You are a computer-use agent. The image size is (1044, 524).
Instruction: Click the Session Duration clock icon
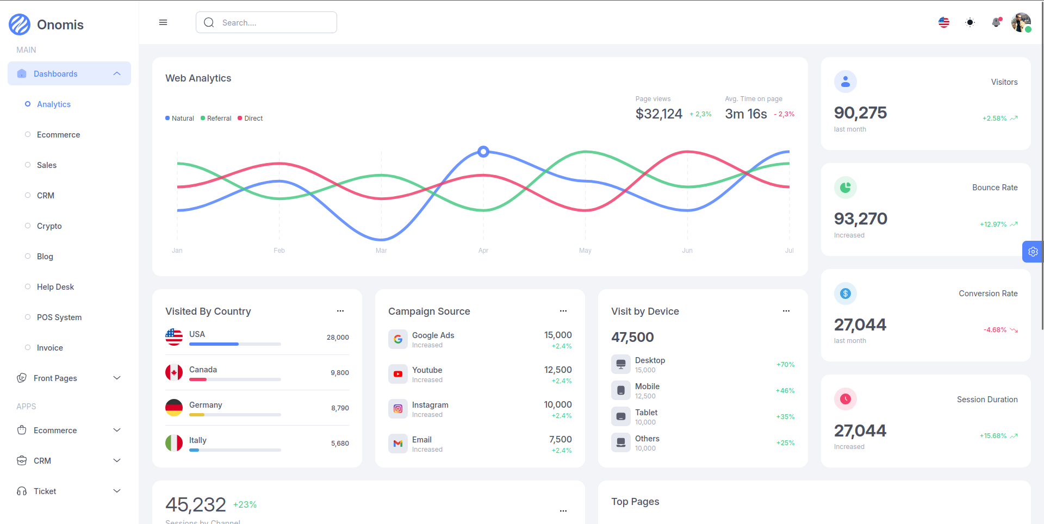click(846, 398)
